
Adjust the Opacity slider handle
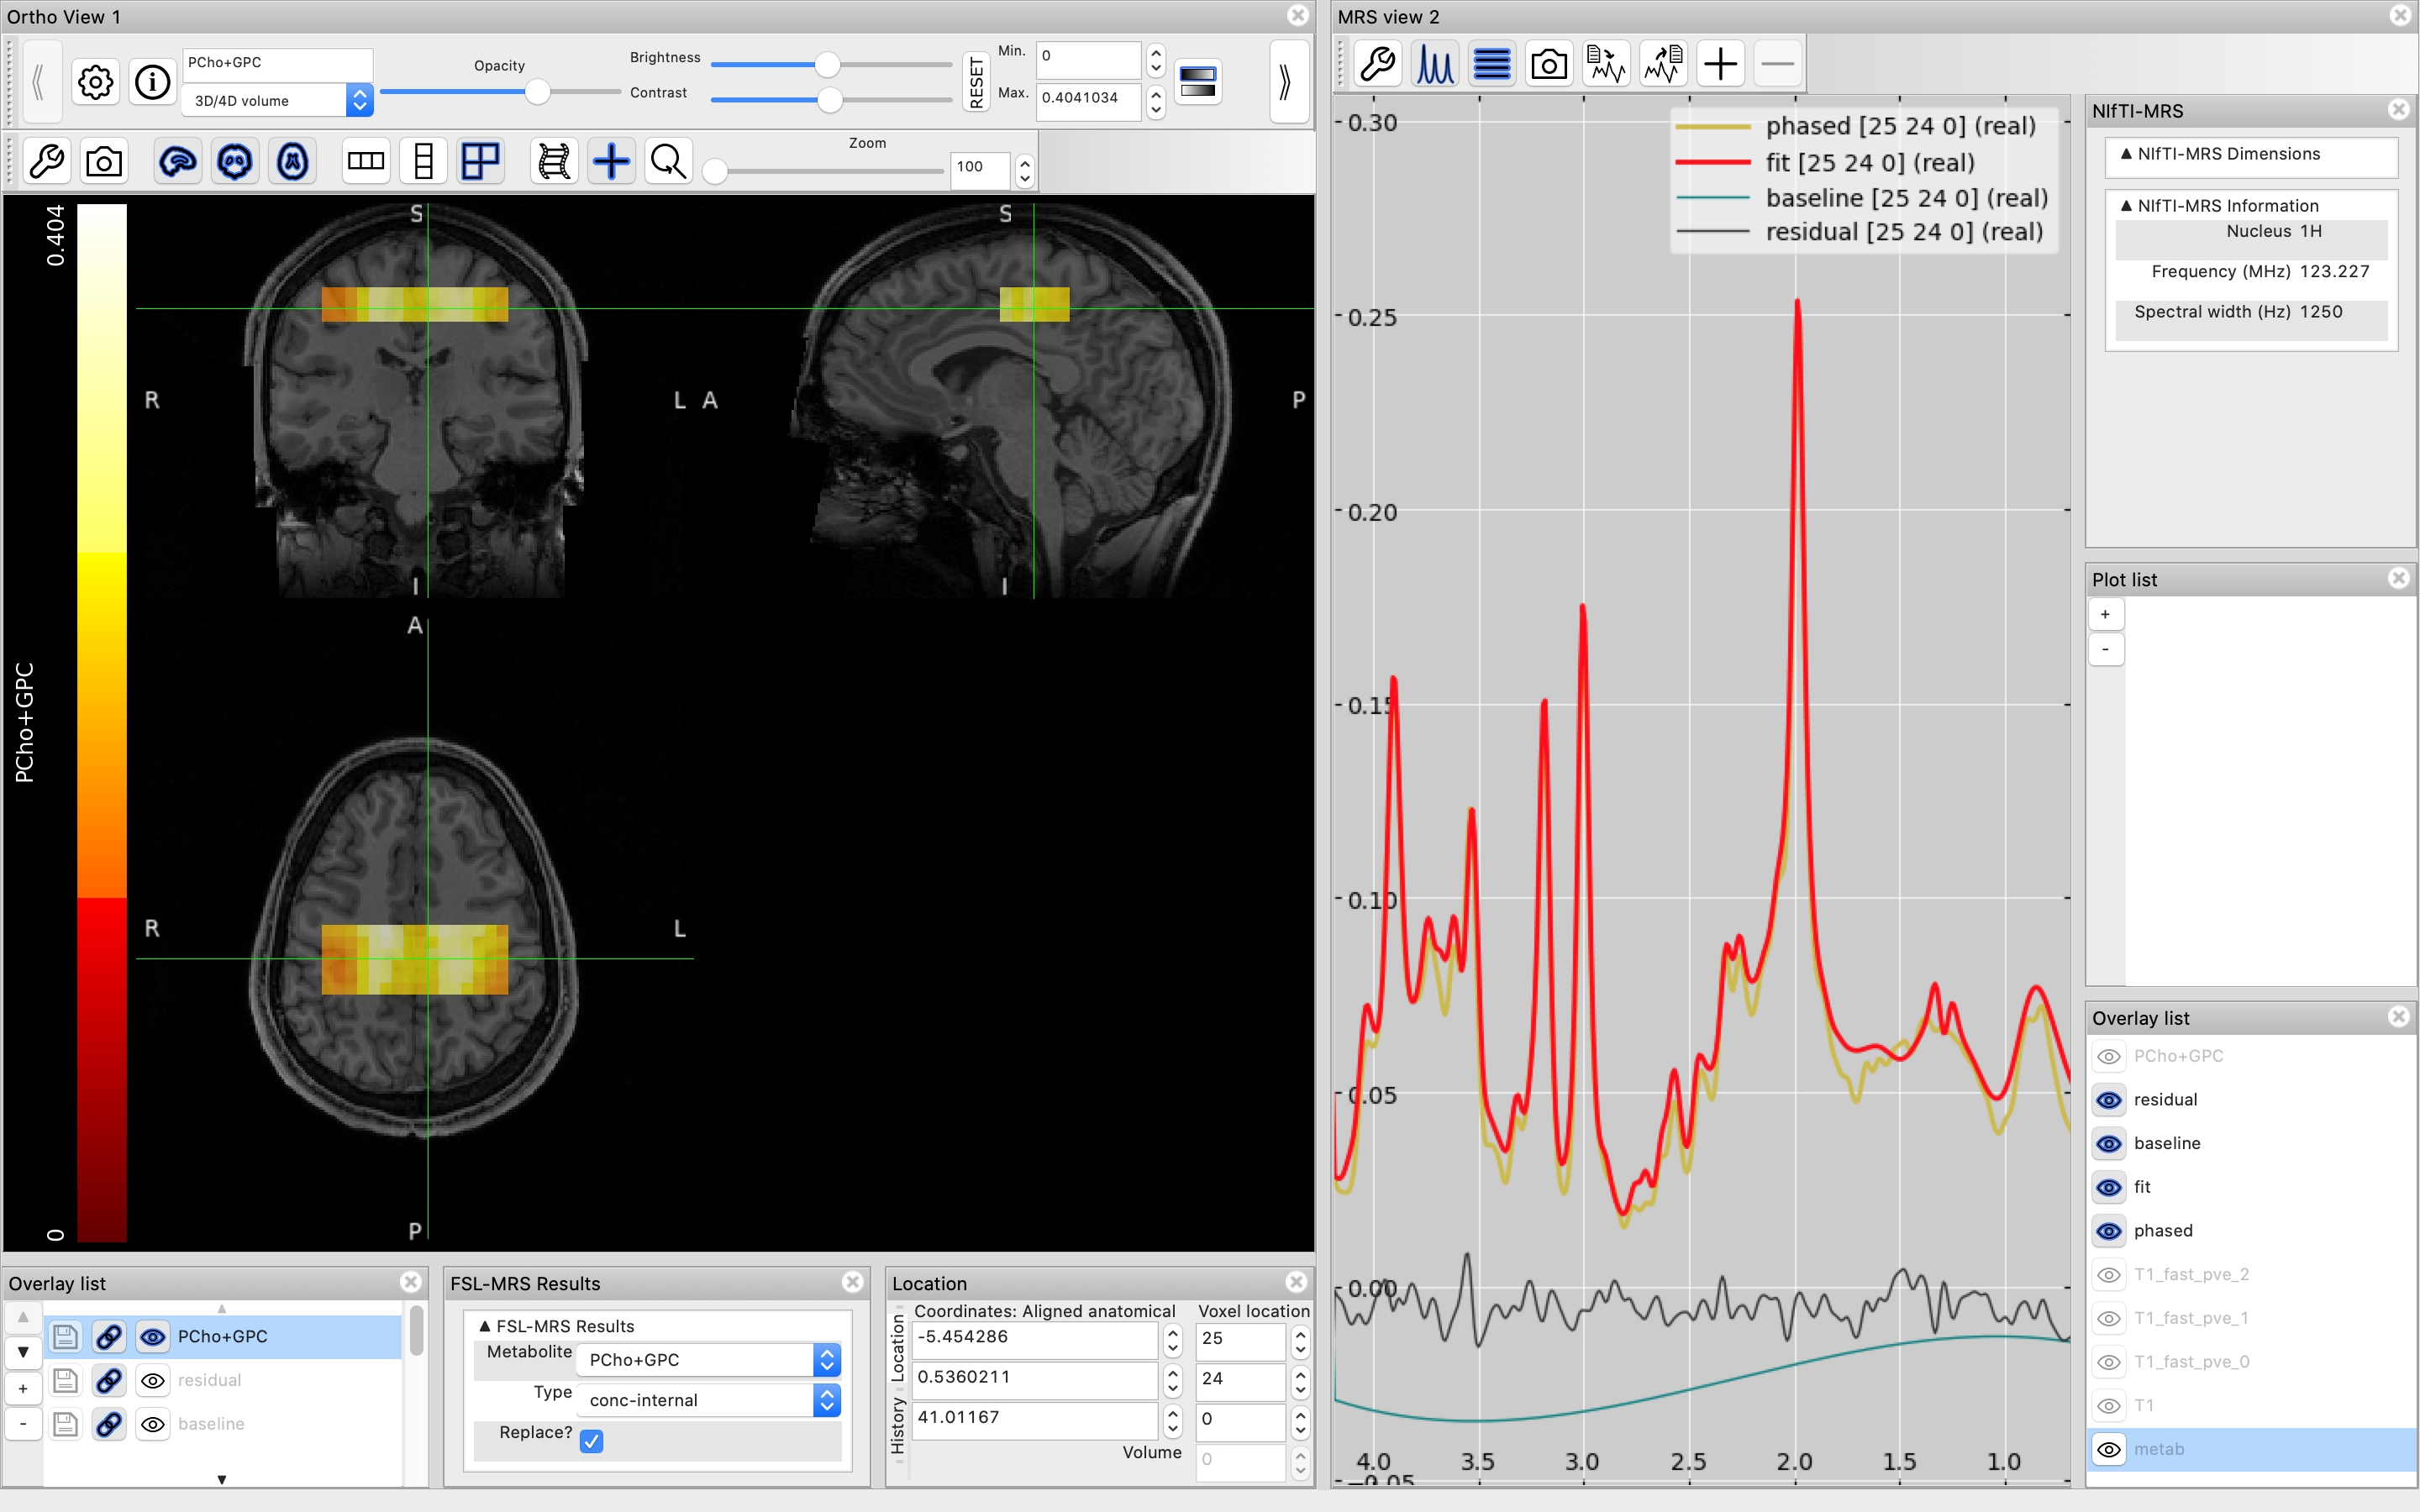pyautogui.click(x=537, y=92)
